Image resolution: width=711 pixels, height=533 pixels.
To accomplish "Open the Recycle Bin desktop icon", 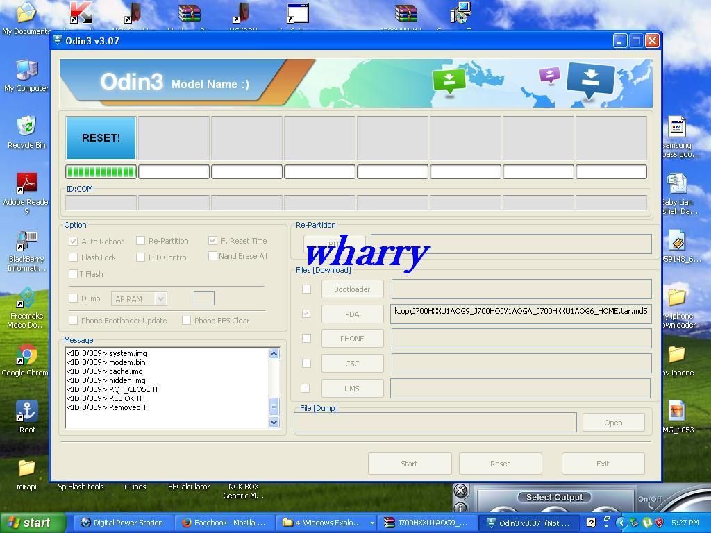I will pos(26,127).
